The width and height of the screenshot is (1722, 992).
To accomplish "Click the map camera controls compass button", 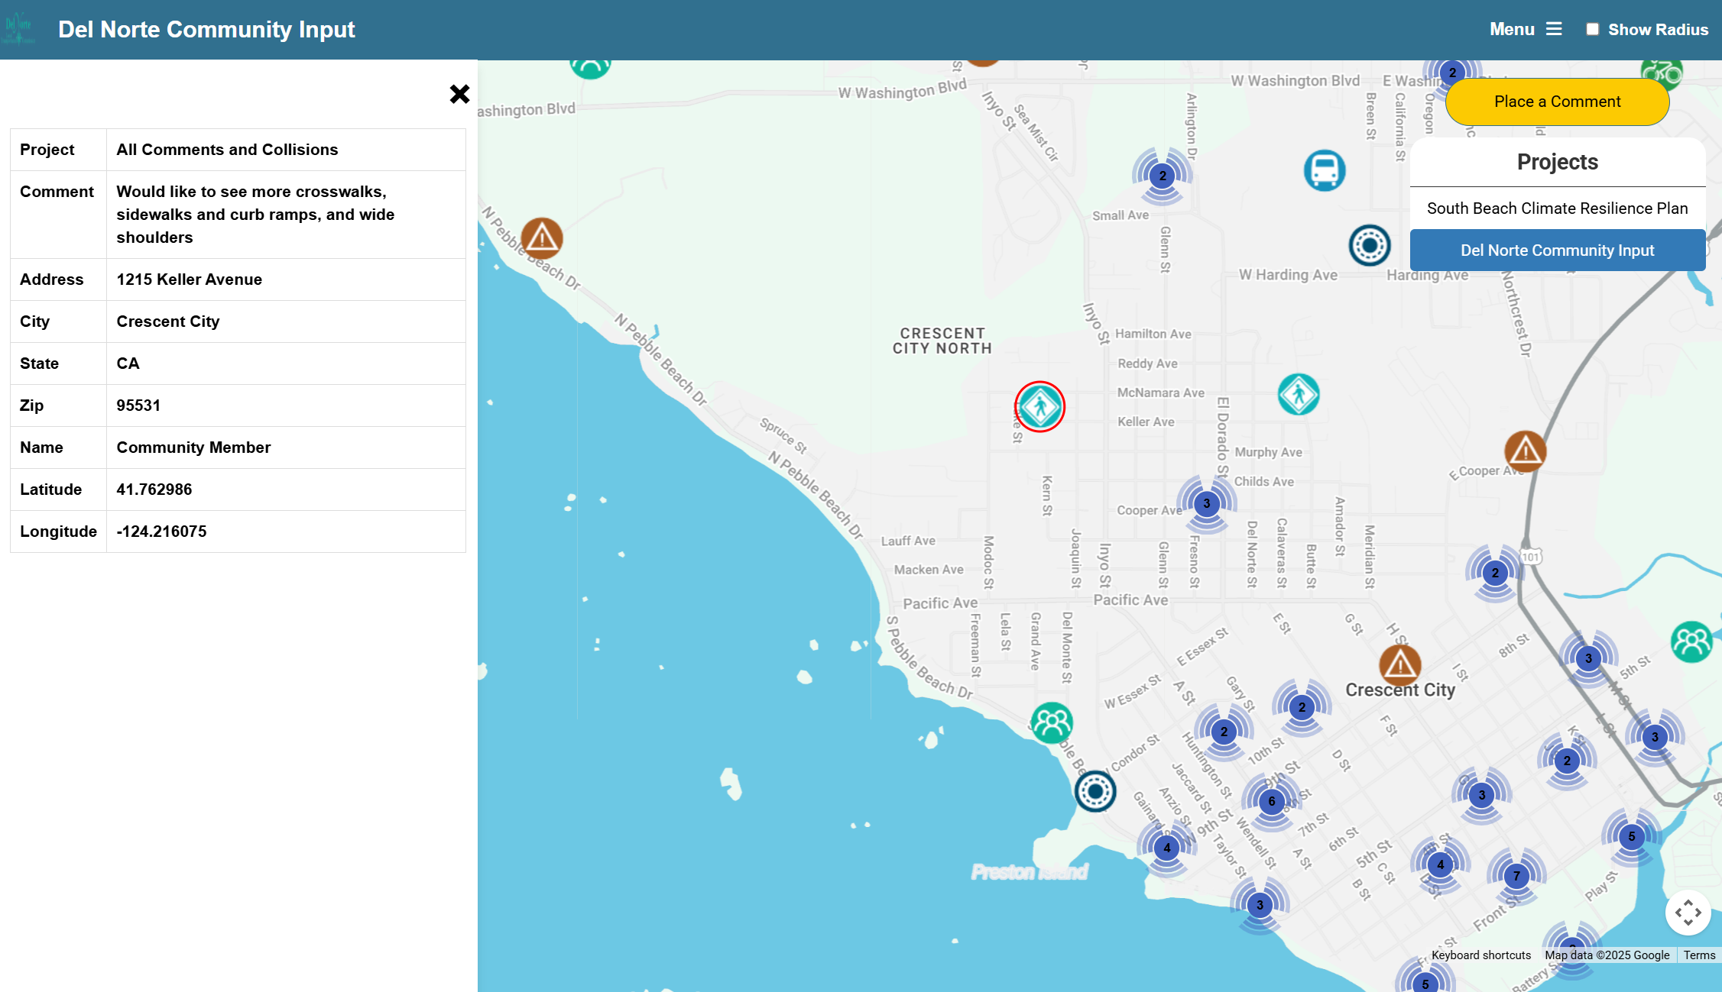I will click(1688, 912).
